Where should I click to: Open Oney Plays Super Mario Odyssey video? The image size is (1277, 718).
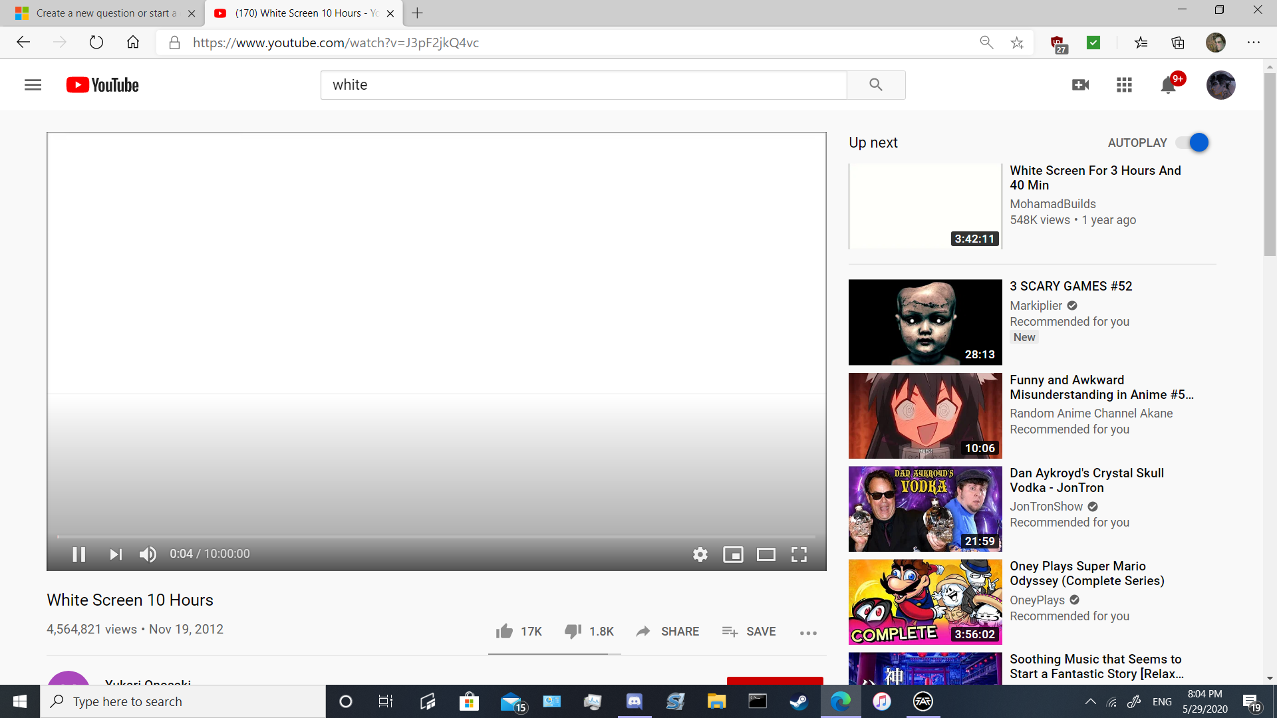point(1087,573)
